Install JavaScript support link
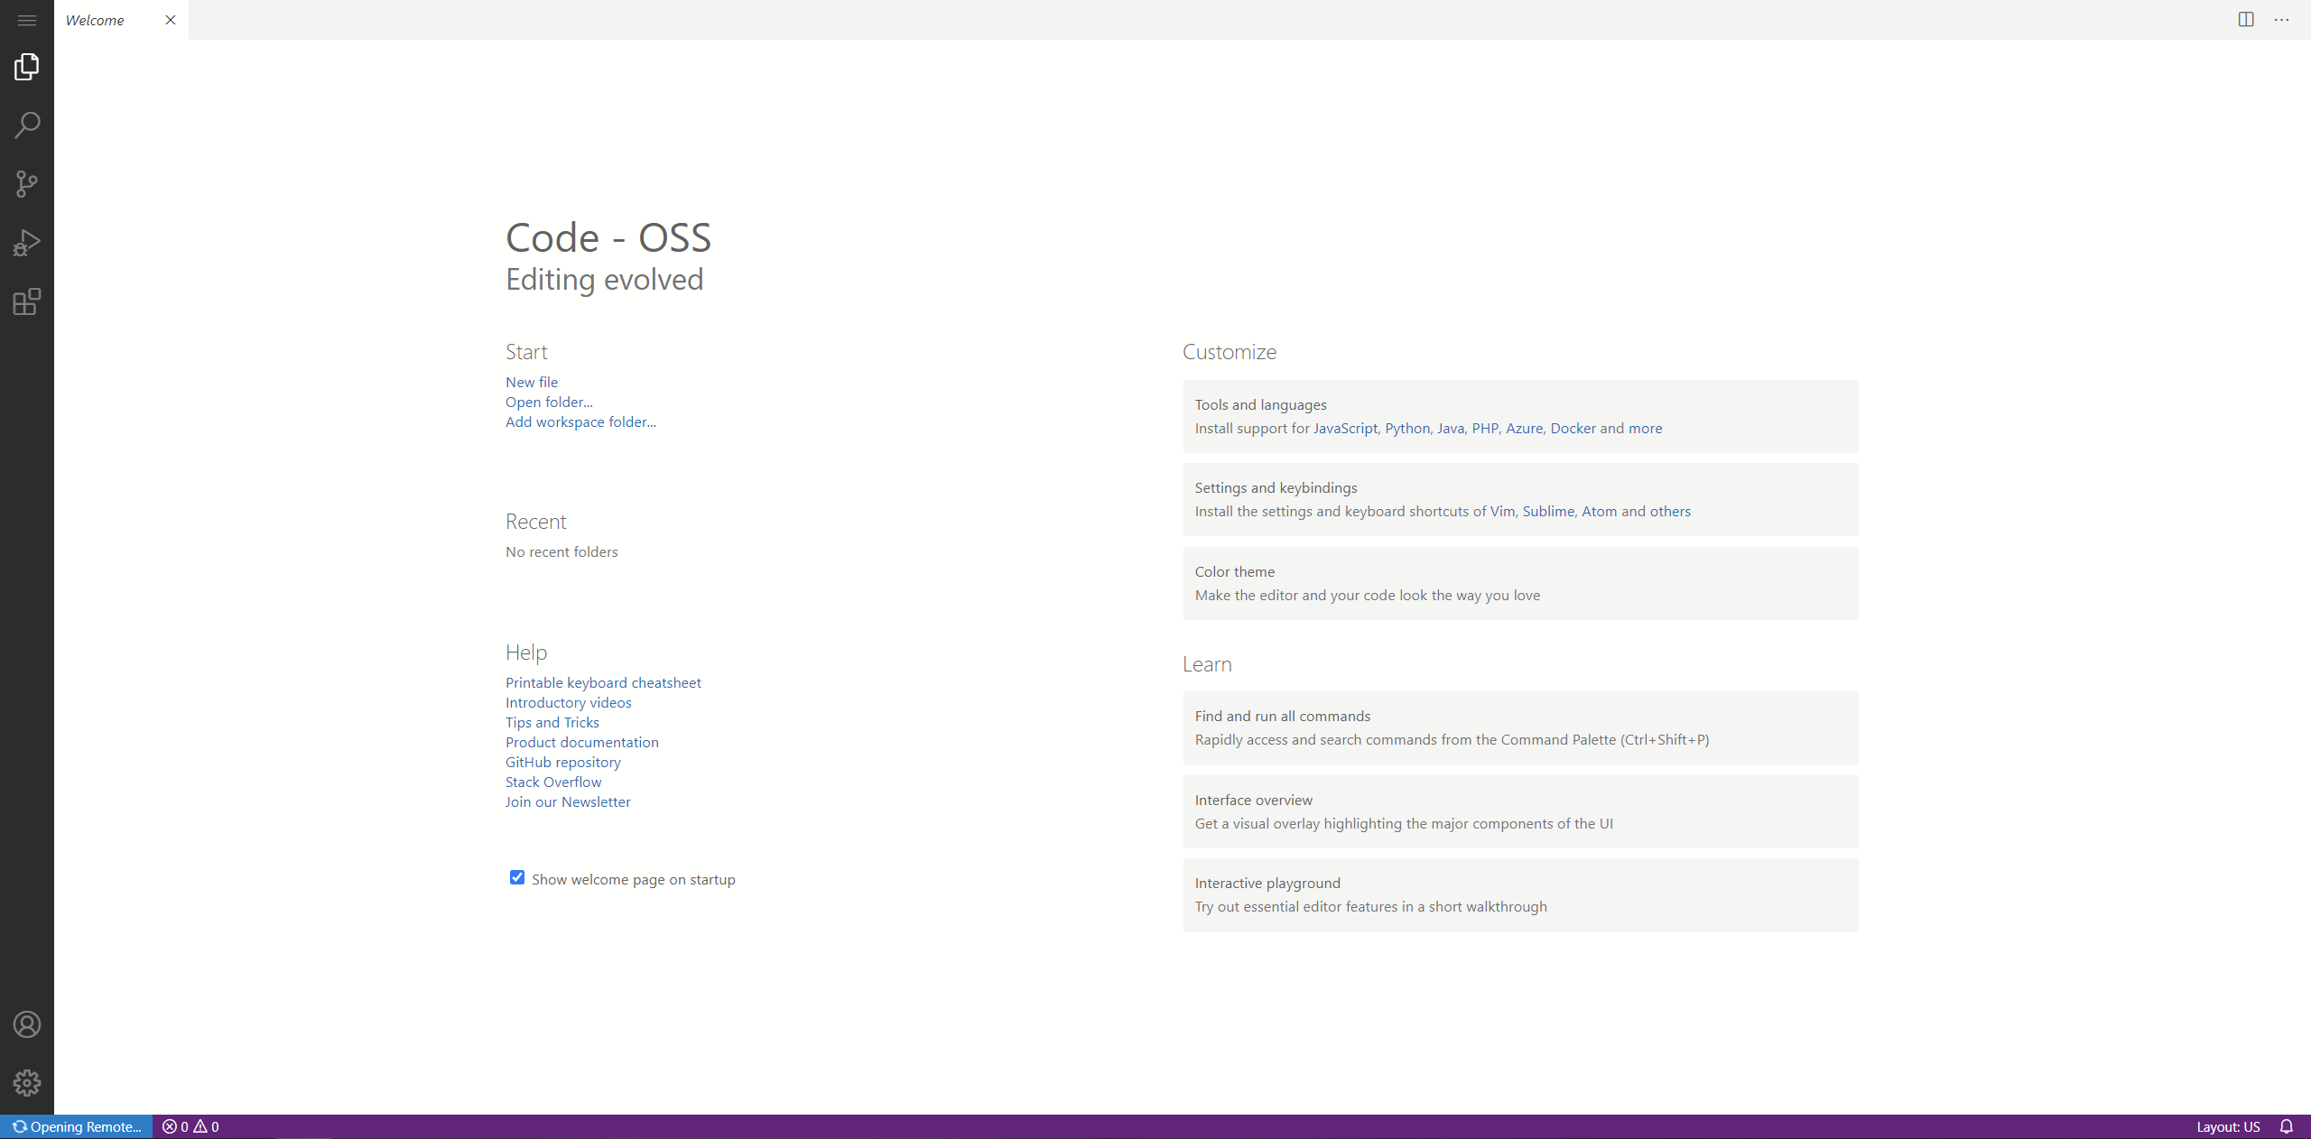 1345,428
